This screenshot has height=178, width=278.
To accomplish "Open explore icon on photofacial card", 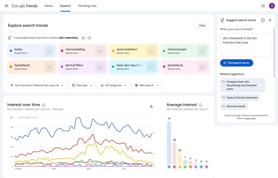I will coord(202,67).
